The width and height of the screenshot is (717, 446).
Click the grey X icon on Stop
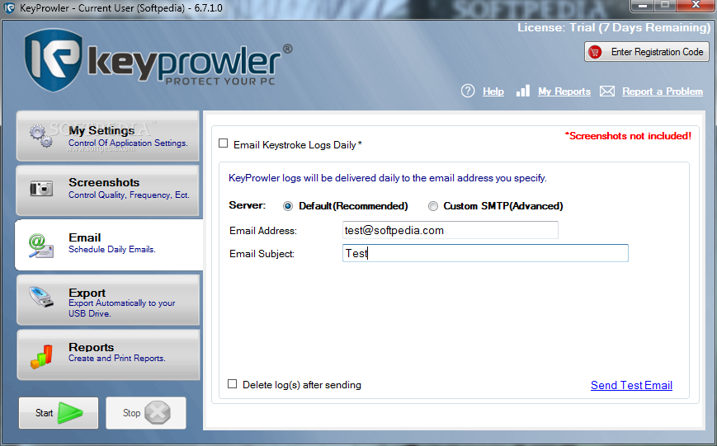coord(158,413)
